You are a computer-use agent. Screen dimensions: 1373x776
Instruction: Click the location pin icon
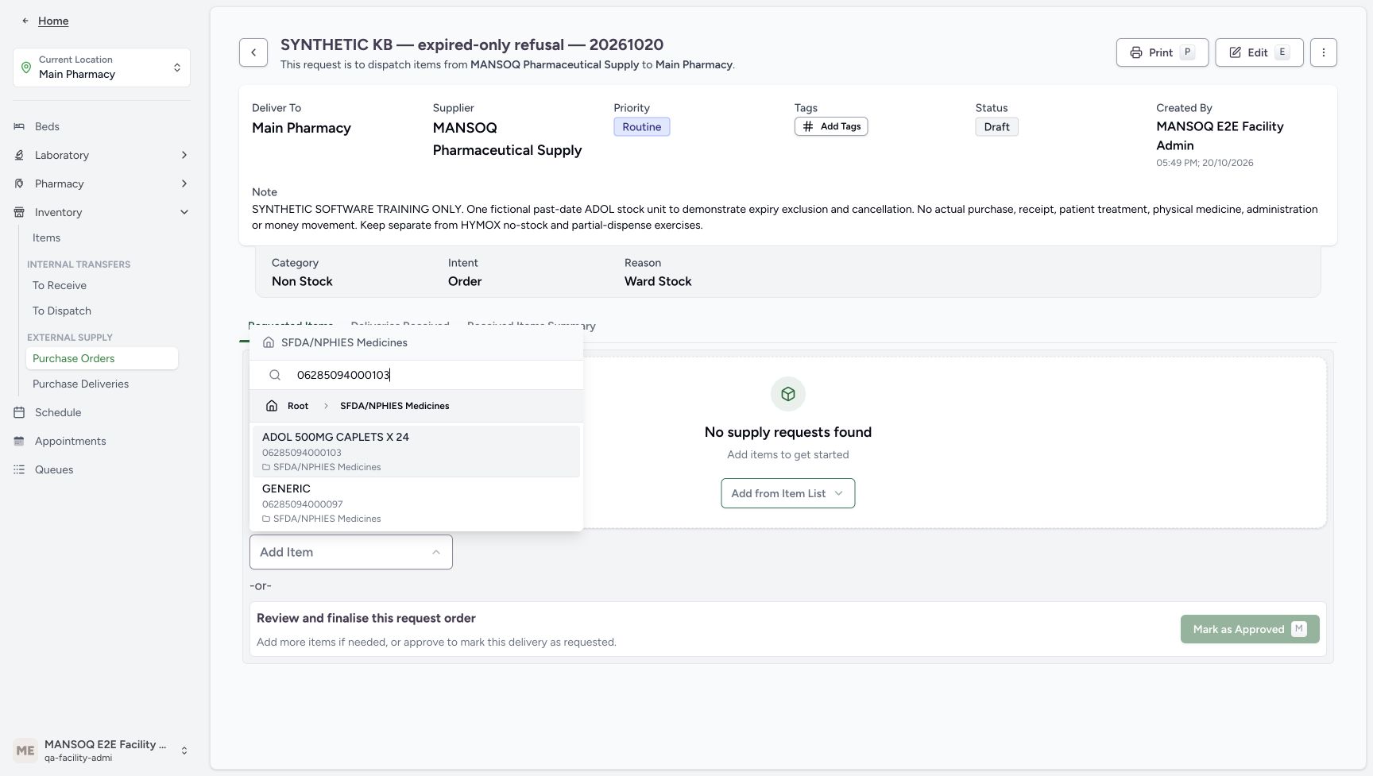click(x=26, y=68)
